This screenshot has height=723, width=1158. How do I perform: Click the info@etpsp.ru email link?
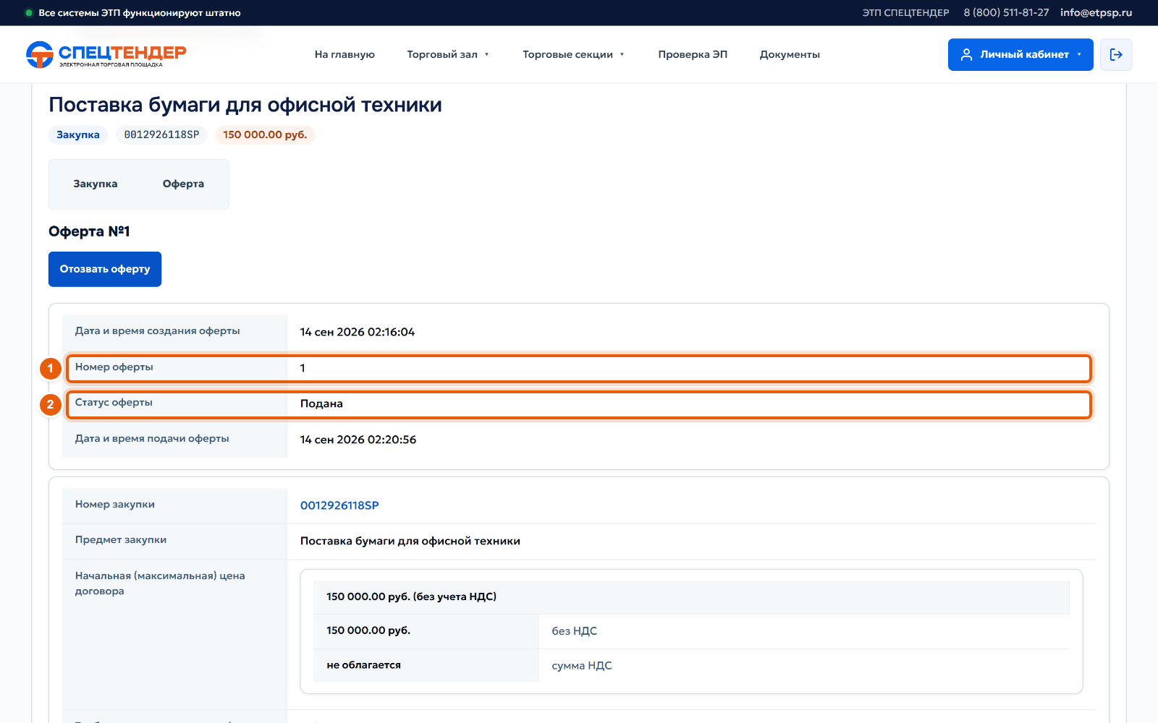pos(1096,12)
